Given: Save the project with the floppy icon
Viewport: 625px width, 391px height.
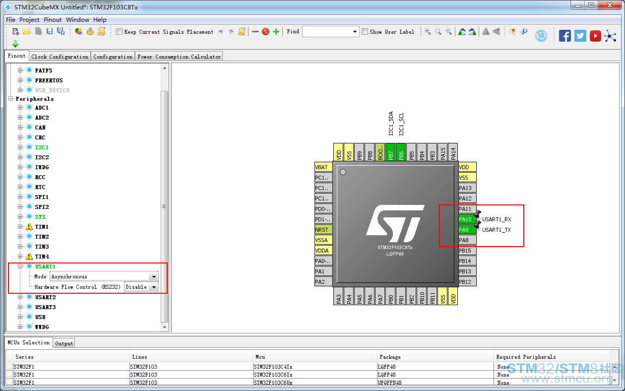Looking at the screenshot, I should click(x=50, y=31).
